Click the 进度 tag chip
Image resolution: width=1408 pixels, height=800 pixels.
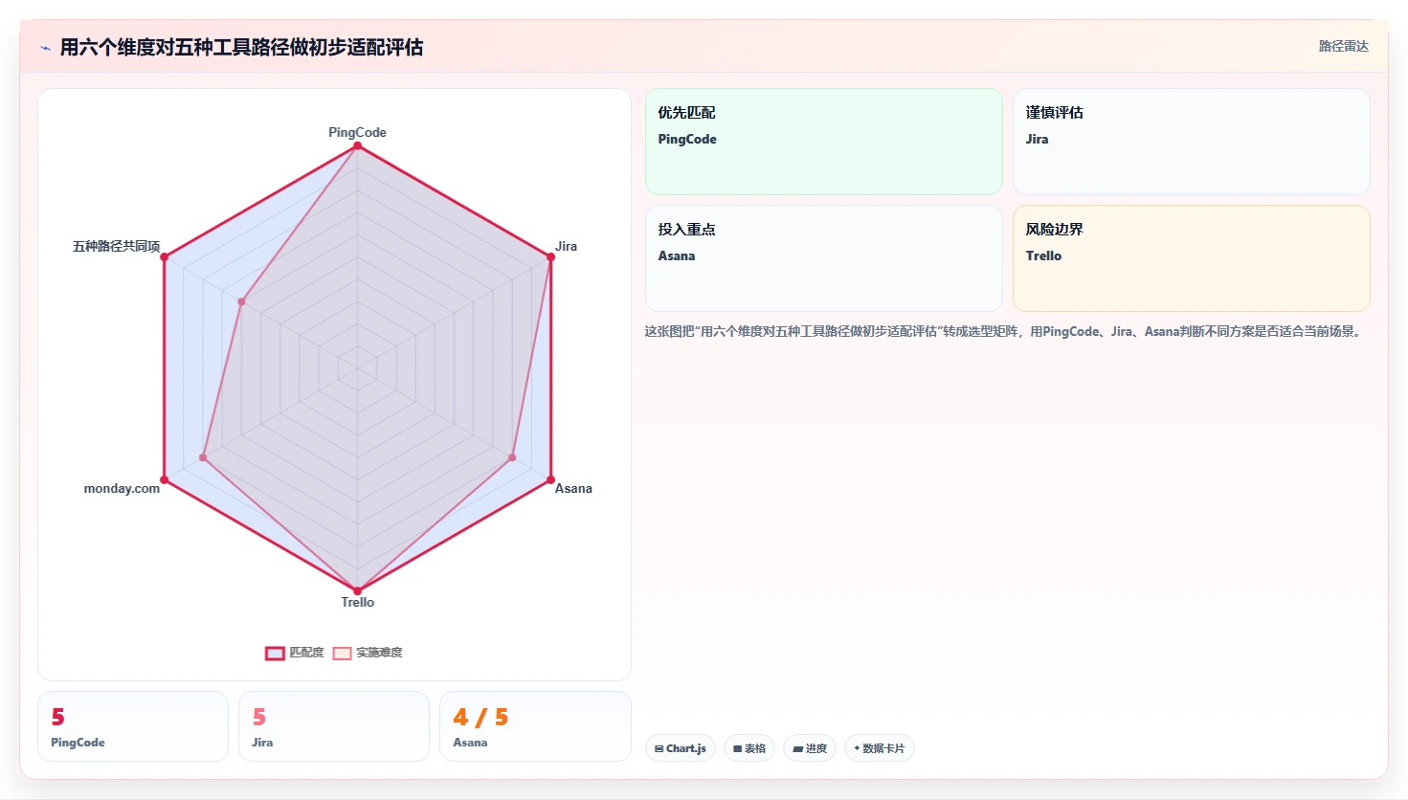coord(810,748)
